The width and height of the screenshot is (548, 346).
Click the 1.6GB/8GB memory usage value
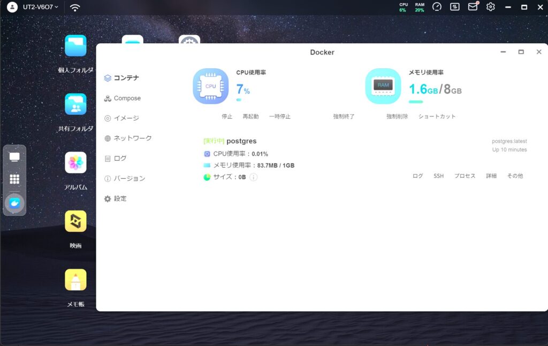435,89
